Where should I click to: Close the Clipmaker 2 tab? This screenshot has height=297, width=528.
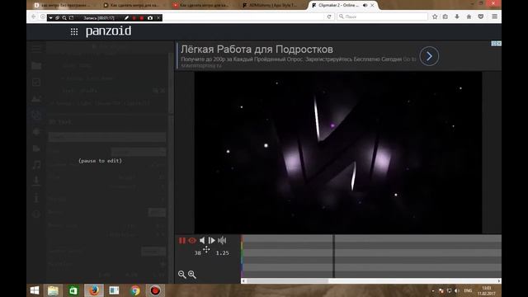(x=372, y=6)
